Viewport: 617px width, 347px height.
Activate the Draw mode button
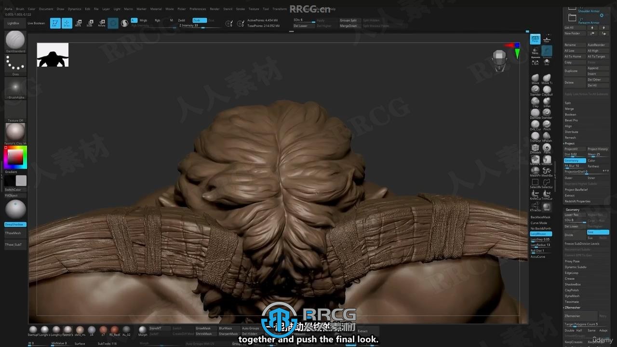pyautogui.click(x=67, y=23)
